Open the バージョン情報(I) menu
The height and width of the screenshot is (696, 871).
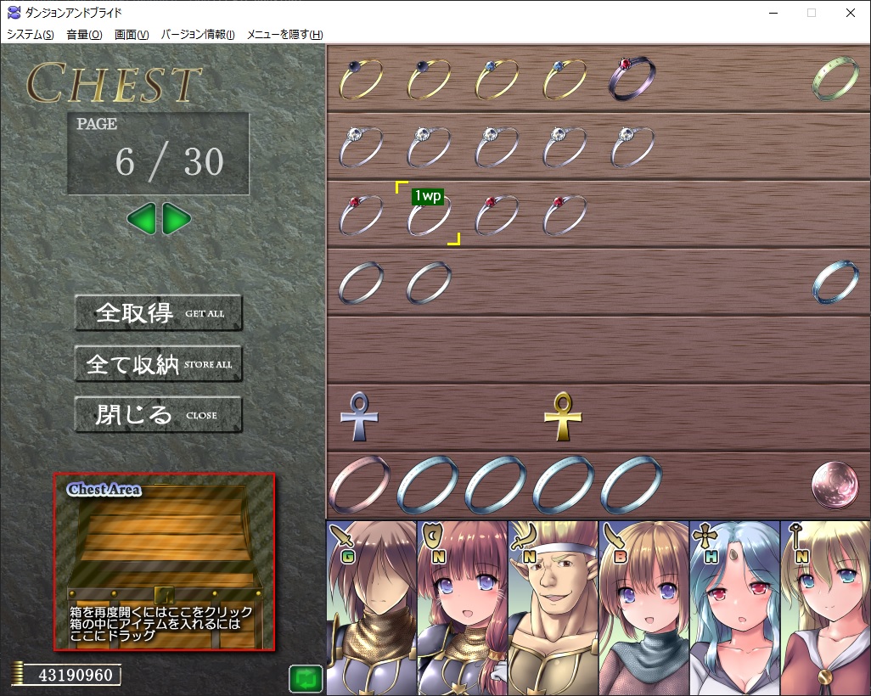(198, 35)
